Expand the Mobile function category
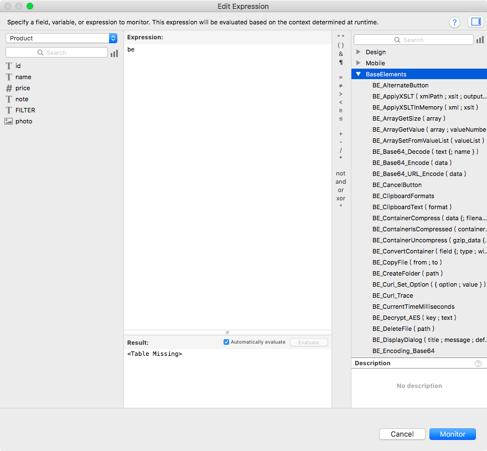 point(359,63)
